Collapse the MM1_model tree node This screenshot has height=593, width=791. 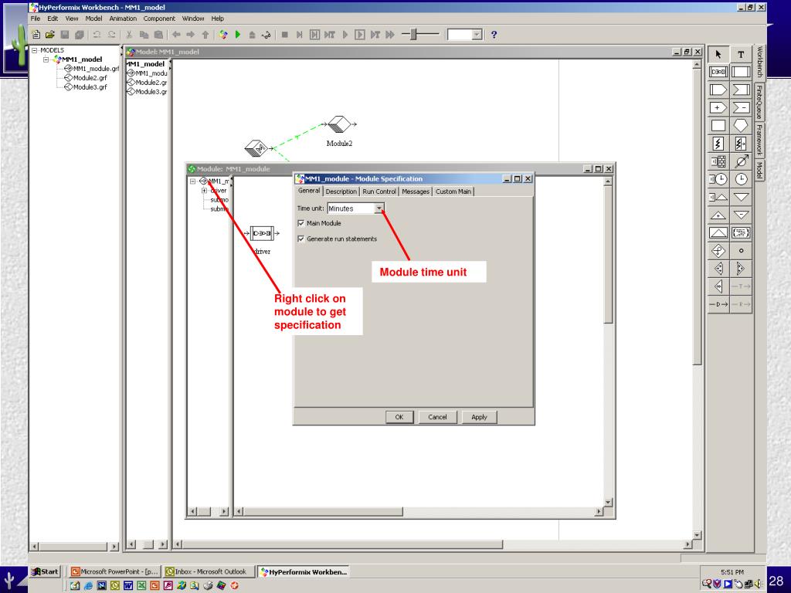[46, 59]
